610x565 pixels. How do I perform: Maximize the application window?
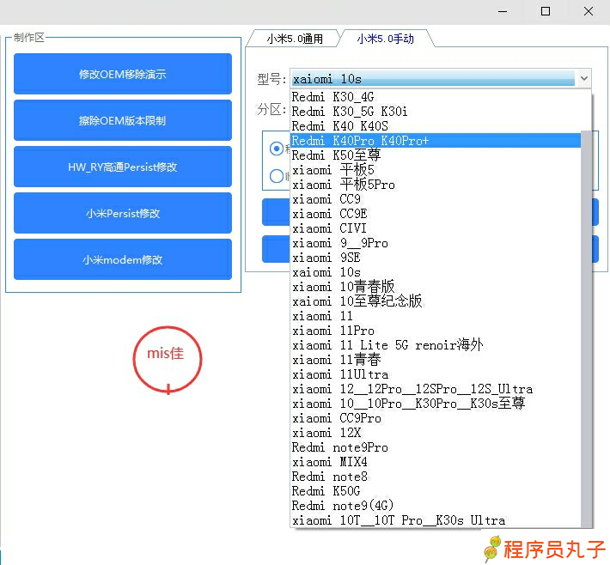click(x=546, y=11)
